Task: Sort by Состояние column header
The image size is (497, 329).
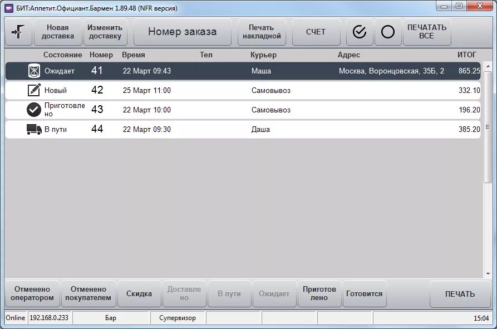Action: [62, 55]
